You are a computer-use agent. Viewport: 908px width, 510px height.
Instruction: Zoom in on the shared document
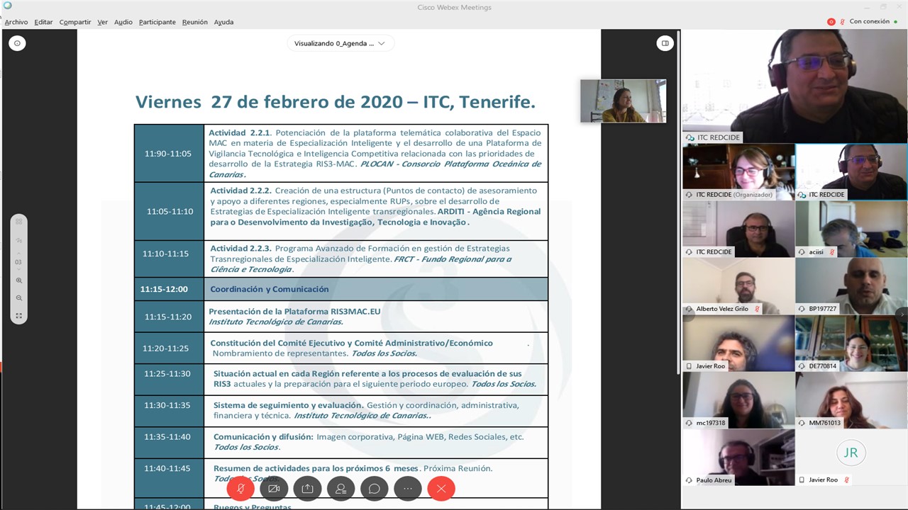(19, 280)
